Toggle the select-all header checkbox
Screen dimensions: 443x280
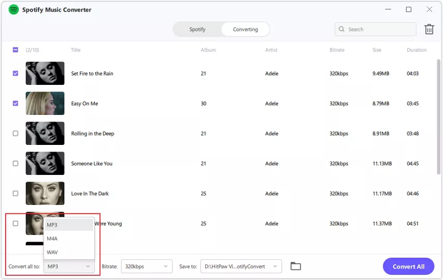click(x=16, y=50)
